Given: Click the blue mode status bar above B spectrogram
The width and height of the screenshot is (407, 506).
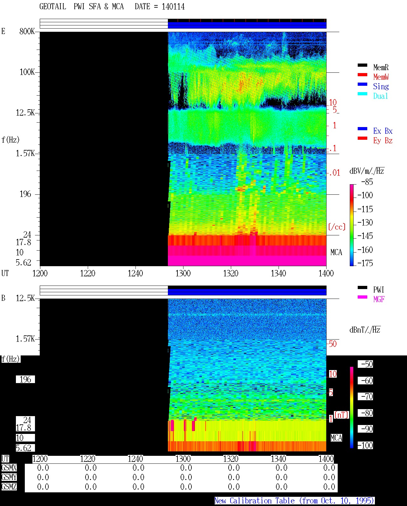Looking at the screenshot, I should pyautogui.click(x=247, y=292).
